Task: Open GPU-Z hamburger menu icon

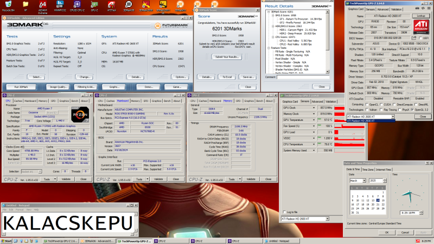Action: (429, 9)
